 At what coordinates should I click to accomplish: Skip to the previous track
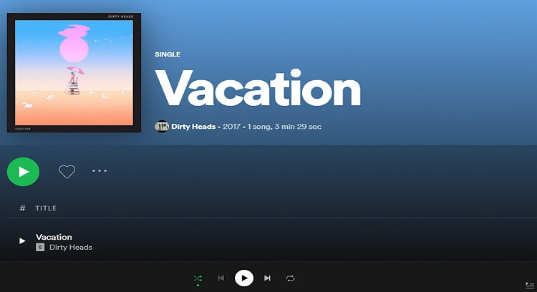pos(221,278)
